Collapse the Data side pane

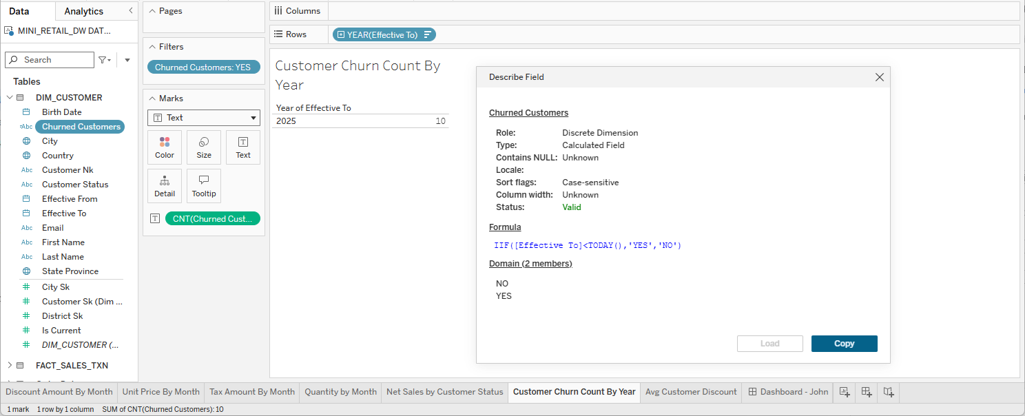(x=131, y=11)
